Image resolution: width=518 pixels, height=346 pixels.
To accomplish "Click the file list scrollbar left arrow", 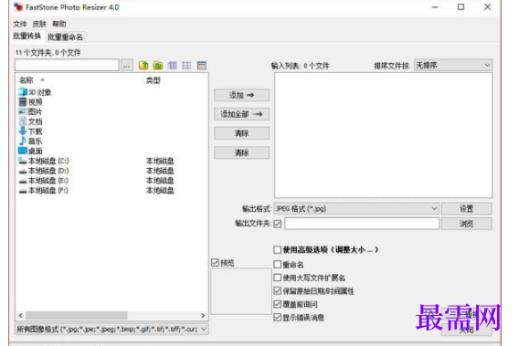I will pos(20,315).
